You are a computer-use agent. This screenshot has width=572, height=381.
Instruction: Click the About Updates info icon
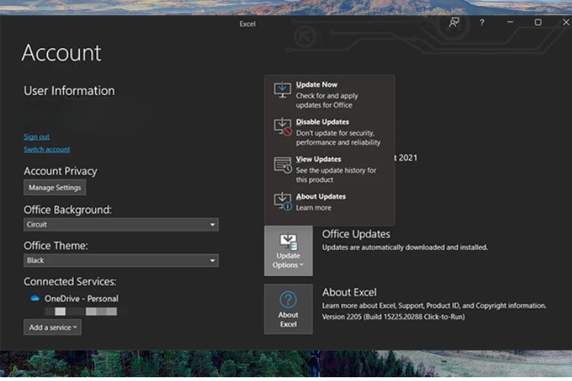tap(283, 202)
